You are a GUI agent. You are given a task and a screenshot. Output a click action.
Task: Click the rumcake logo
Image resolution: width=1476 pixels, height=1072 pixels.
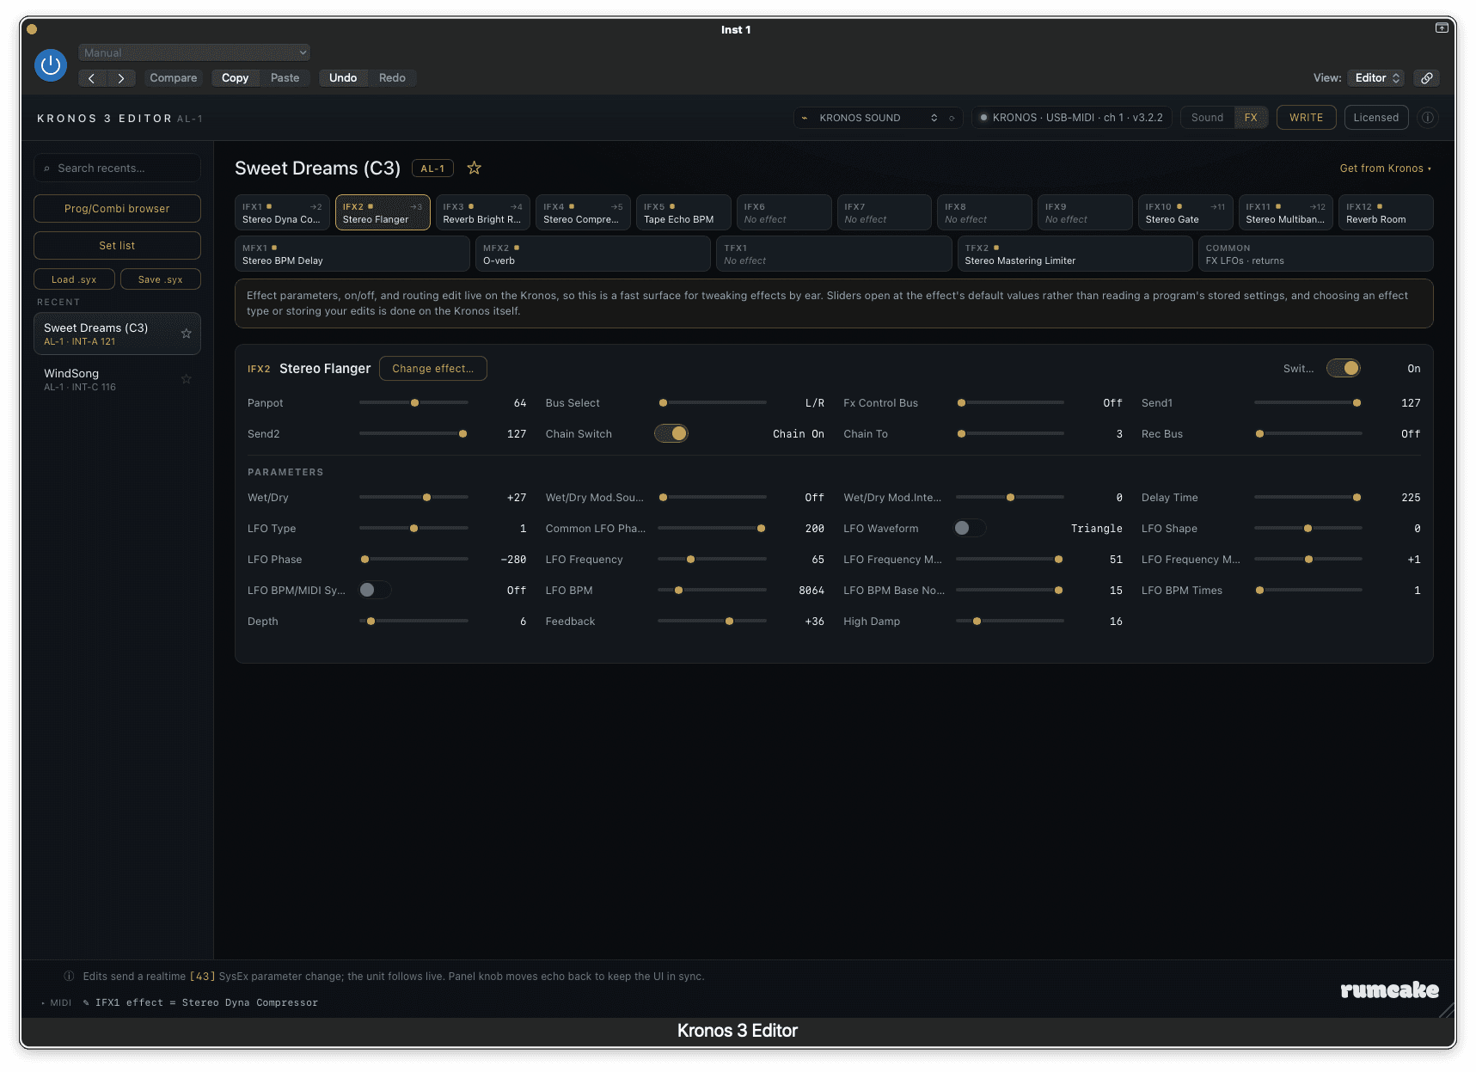pyautogui.click(x=1389, y=990)
